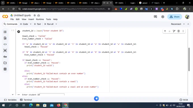Open the table of contents panel
Viewport: 193px width, 108px height.
coord(5,32)
